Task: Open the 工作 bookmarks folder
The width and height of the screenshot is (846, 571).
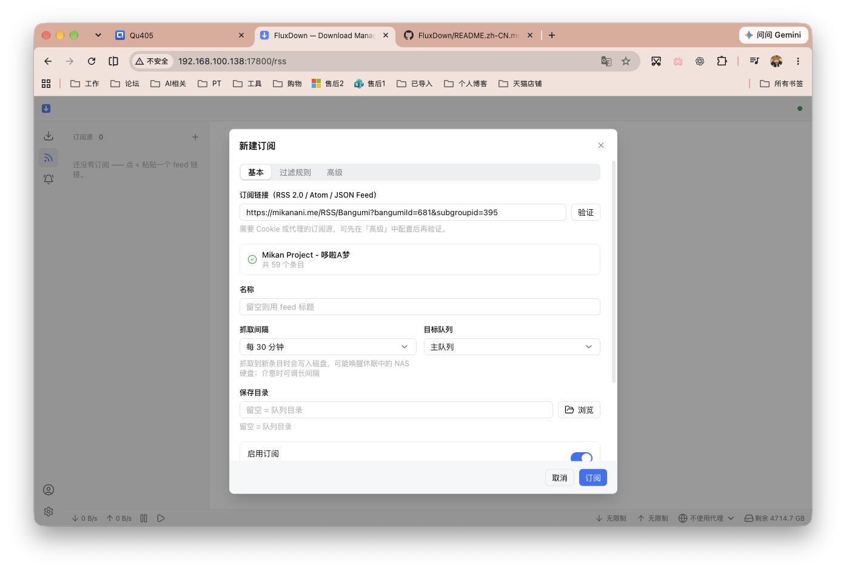Action: pyautogui.click(x=85, y=84)
